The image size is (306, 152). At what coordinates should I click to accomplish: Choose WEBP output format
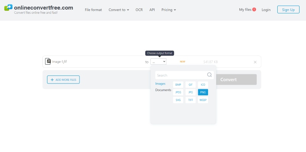pyautogui.click(x=203, y=100)
